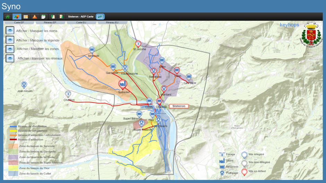Click the Sisteron town label box

pos(179,106)
